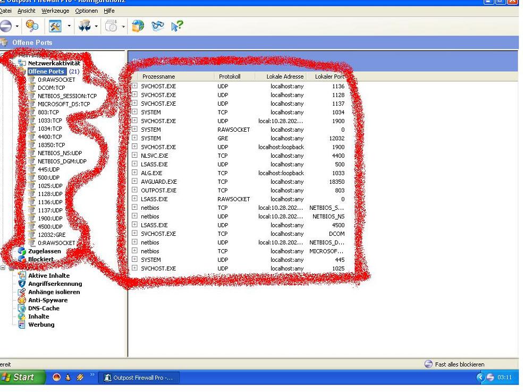Screen dimensions: 523x392
Task: Click GRE protocol cell
Action: (x=223, y=138)
